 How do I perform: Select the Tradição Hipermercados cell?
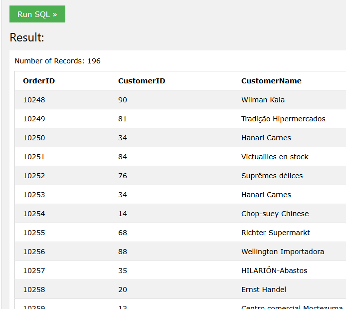coord(283,119)
